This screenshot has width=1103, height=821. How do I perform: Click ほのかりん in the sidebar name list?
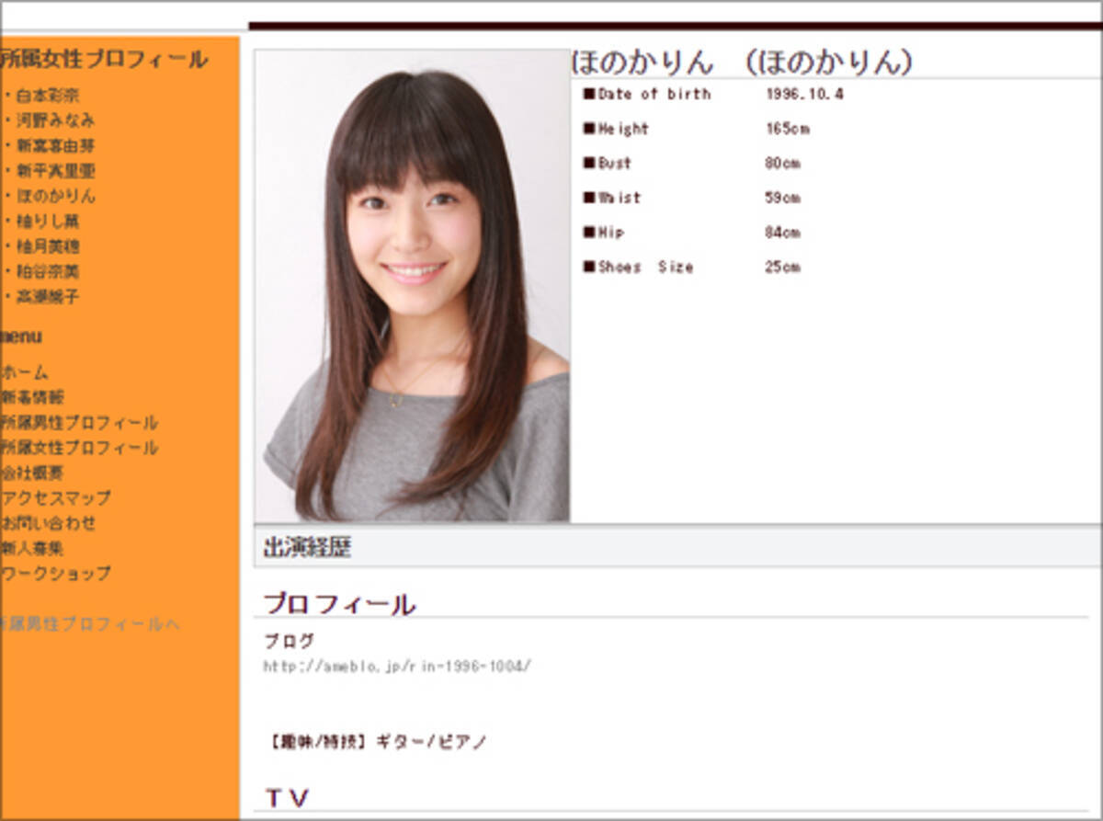click(x=54, y=196)
